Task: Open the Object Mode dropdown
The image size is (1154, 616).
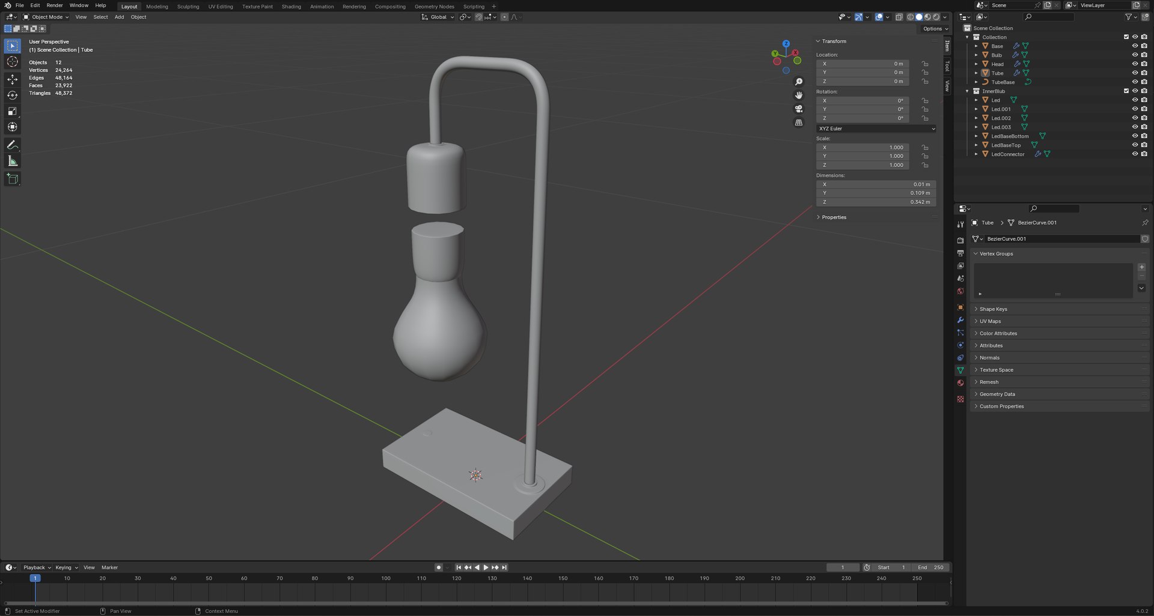Action: pos(46,17)
